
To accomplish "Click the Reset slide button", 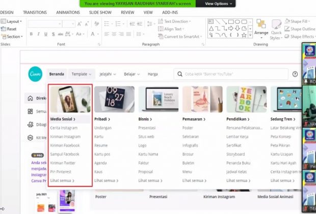I will 9,29.
